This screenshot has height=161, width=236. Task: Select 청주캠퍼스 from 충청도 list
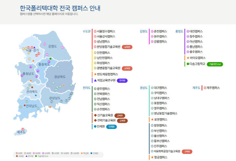pos(196,37)
